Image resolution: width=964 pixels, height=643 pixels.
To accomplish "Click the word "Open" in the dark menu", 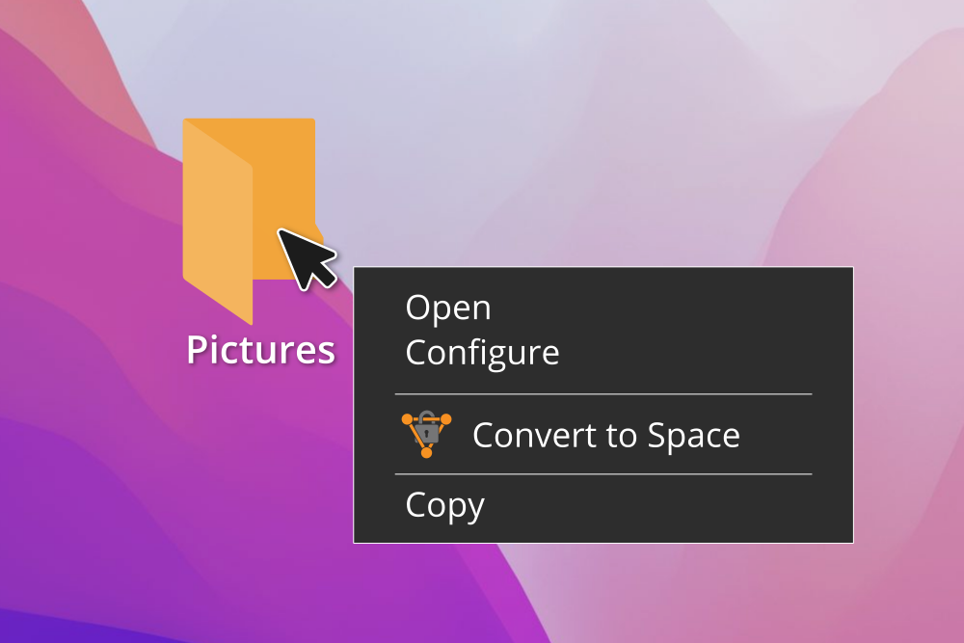I will pyautogui.click(x=448, y=308).
